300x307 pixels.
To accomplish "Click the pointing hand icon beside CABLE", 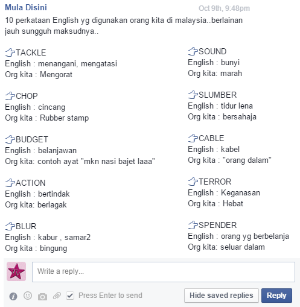I will (193, 138).
